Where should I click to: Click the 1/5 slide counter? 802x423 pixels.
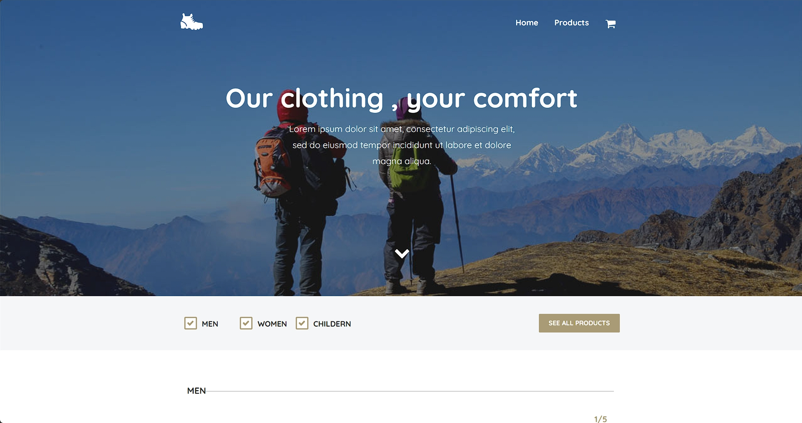click(x=600, y=419)
